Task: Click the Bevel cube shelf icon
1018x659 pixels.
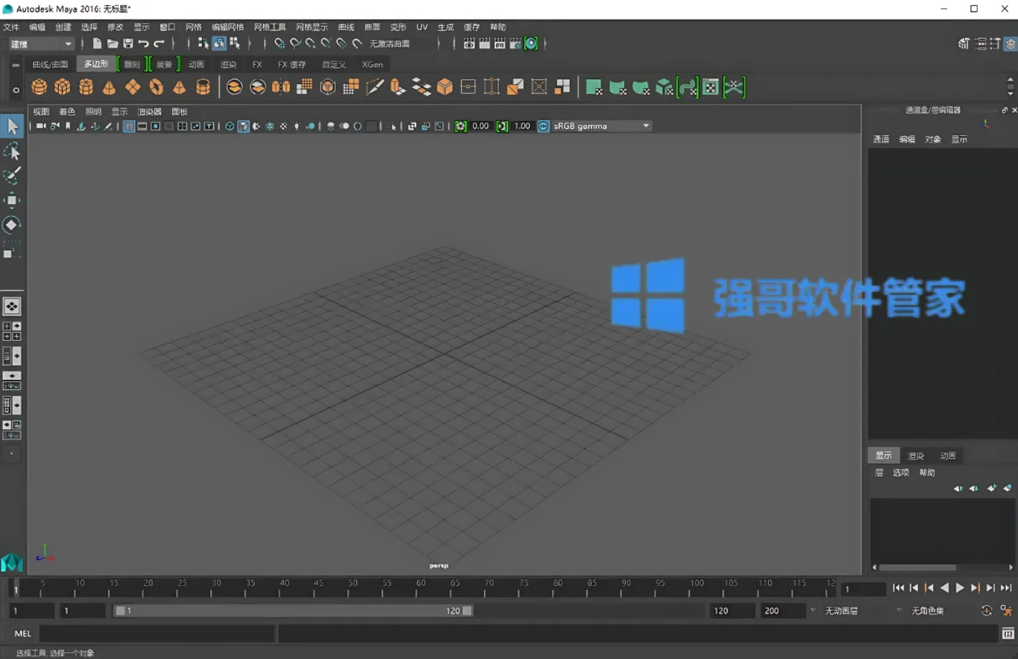Action: (445, 87)
